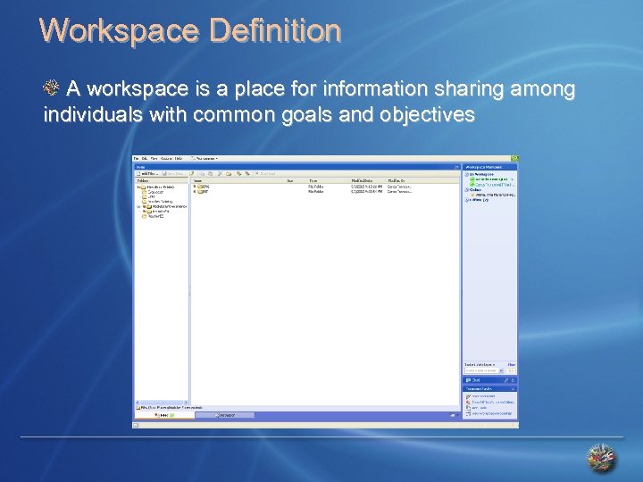Image resolution: width=643 pixels, height=482 pixels.
Task: Expand the Offline (2) members group
Action: 467,201
